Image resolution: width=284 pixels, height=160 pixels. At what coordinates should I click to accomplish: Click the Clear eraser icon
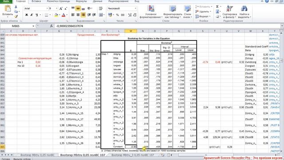pyautogui.click(x=217, y=16)
